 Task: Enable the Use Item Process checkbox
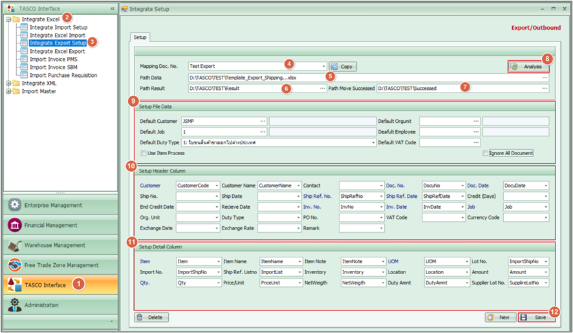144,153
